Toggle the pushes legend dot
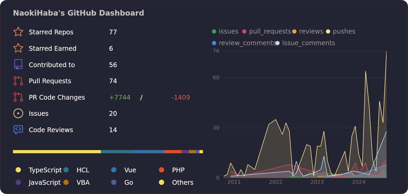 [328, 31]
